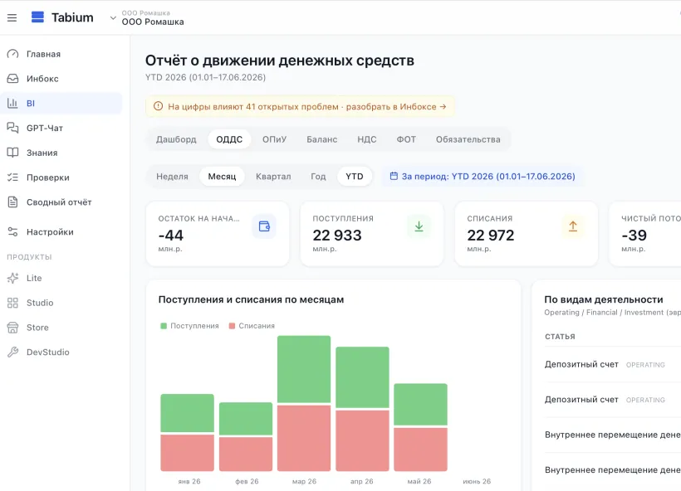Click orange upload icon on Списания card
The width and height of the screenshot is (681, 491).
coord(573,226)
